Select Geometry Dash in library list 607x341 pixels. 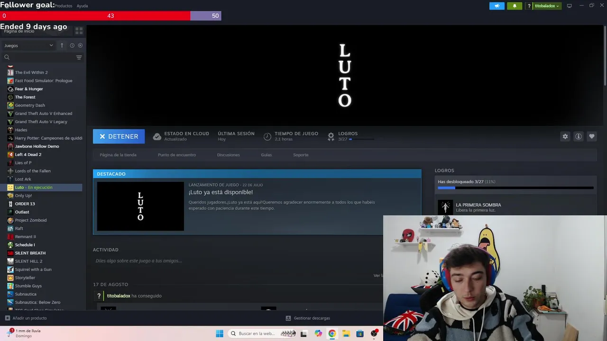[x=30, y=105]
